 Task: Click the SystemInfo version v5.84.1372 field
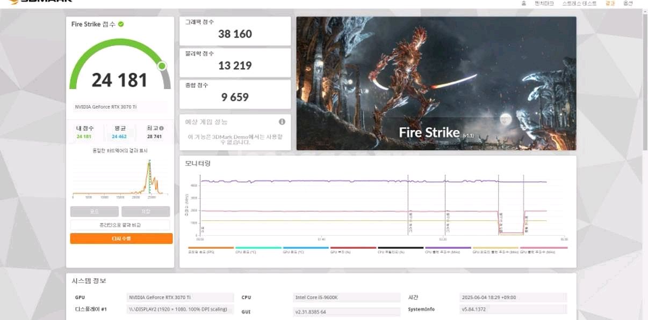tap(513, 309)
